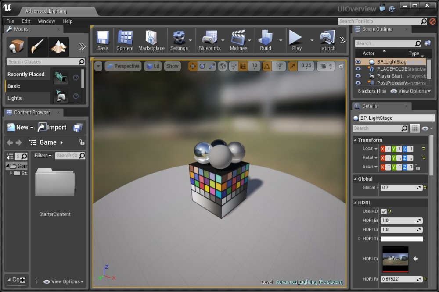
Task: Open the Marketplace toolbar icon
Action: pyautogui.click(x=151, y=40)
